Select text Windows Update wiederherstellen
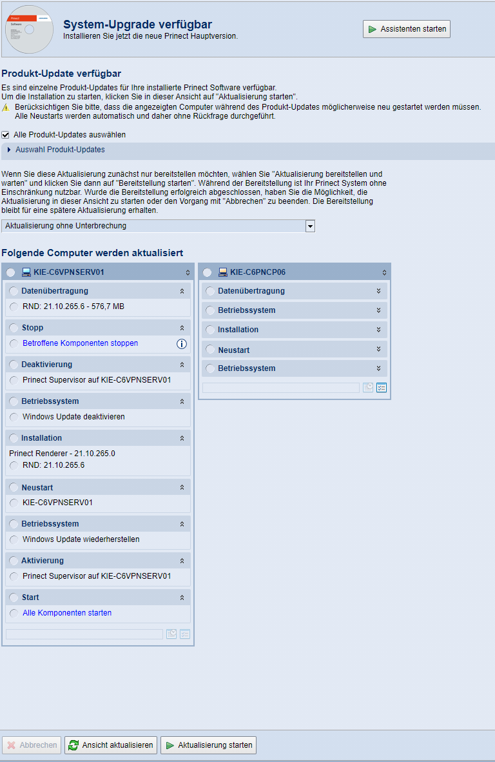Viewport: 495px width, 762px height. [81, 539]
